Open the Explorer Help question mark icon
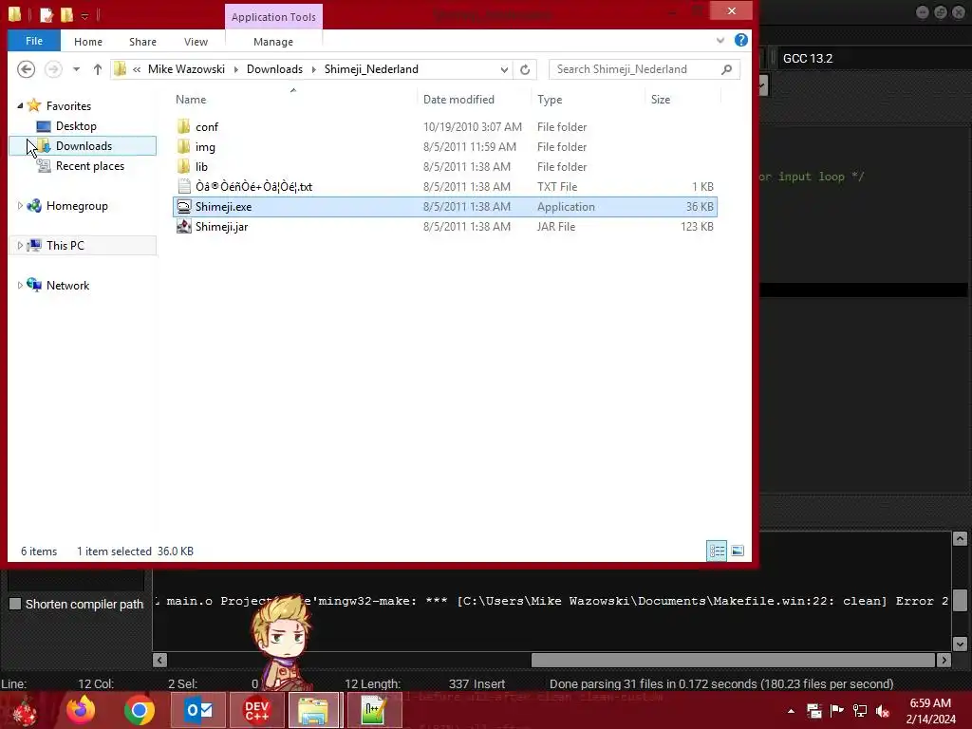 (740, 40)
